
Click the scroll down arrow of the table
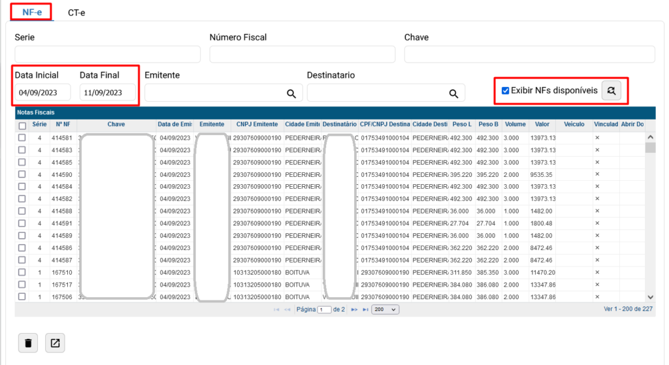point(650,296)
